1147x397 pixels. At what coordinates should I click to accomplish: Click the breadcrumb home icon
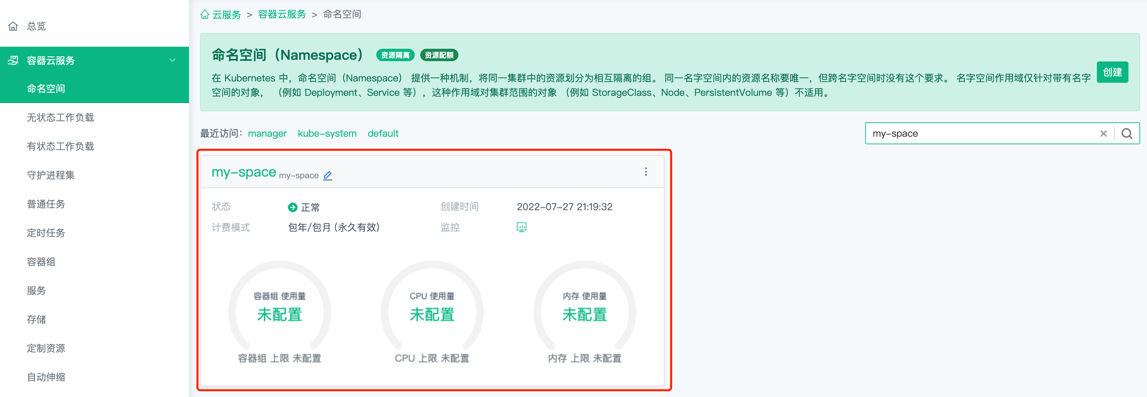pos(205,14)
